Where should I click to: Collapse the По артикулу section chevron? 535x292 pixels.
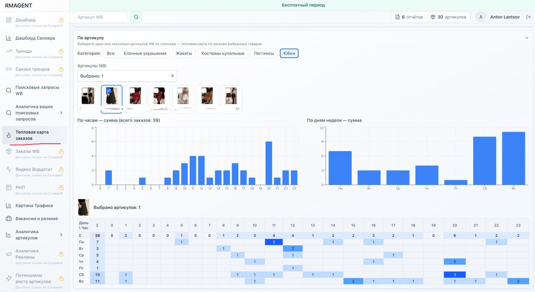click(527, 38)
